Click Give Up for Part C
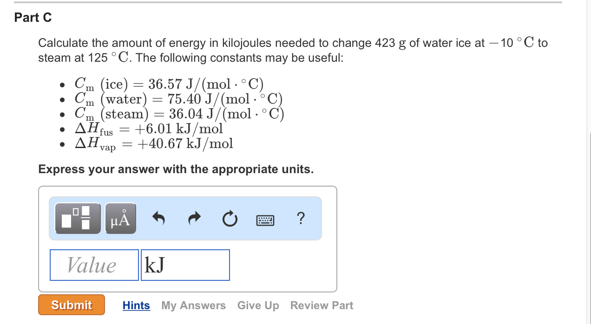The height and width of the screenshot is (324, 591). point(258,305)
